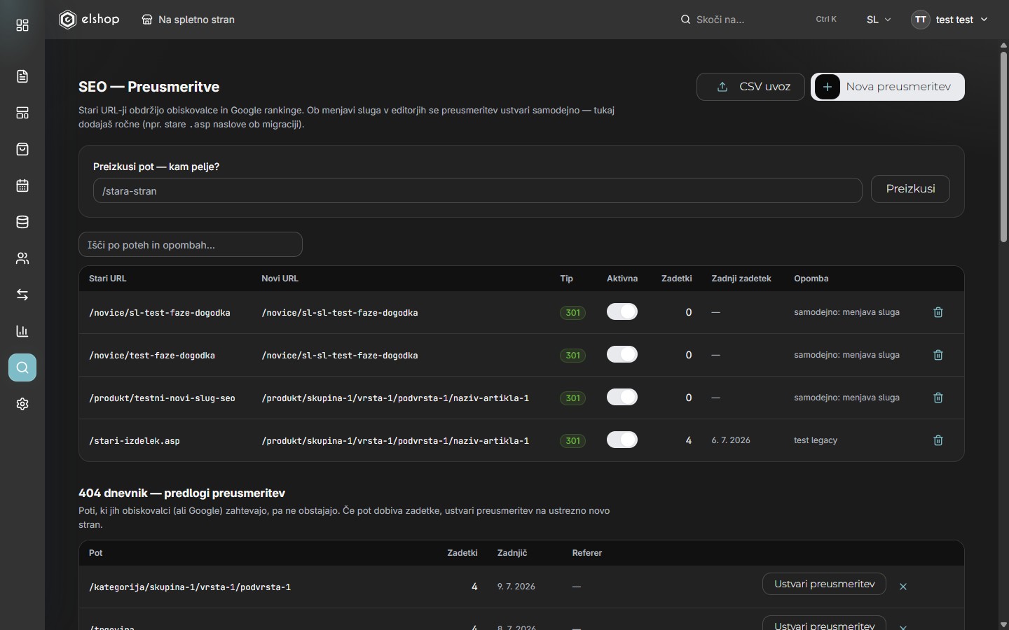Delete the /novice/test-faze-dogodka redirect

[938, 355]
